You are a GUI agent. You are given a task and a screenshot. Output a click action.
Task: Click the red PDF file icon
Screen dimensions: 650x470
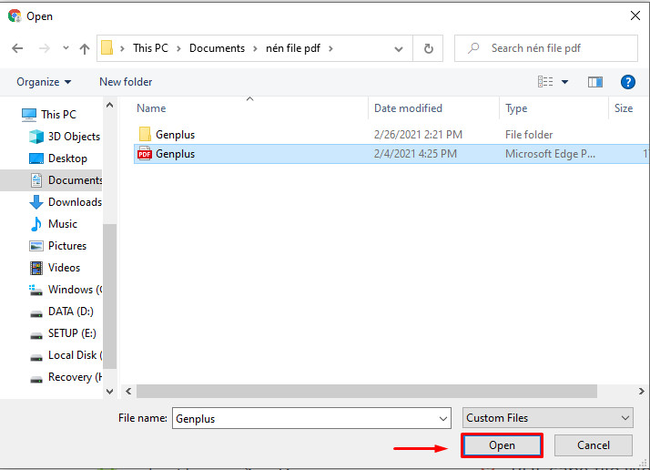(145, 154)
